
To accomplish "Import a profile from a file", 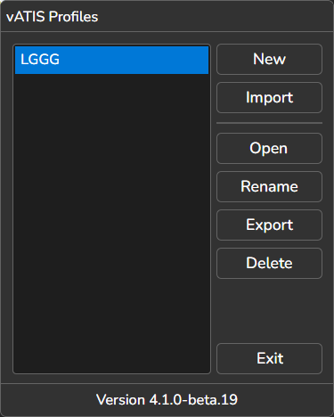I will coord(269,97).
